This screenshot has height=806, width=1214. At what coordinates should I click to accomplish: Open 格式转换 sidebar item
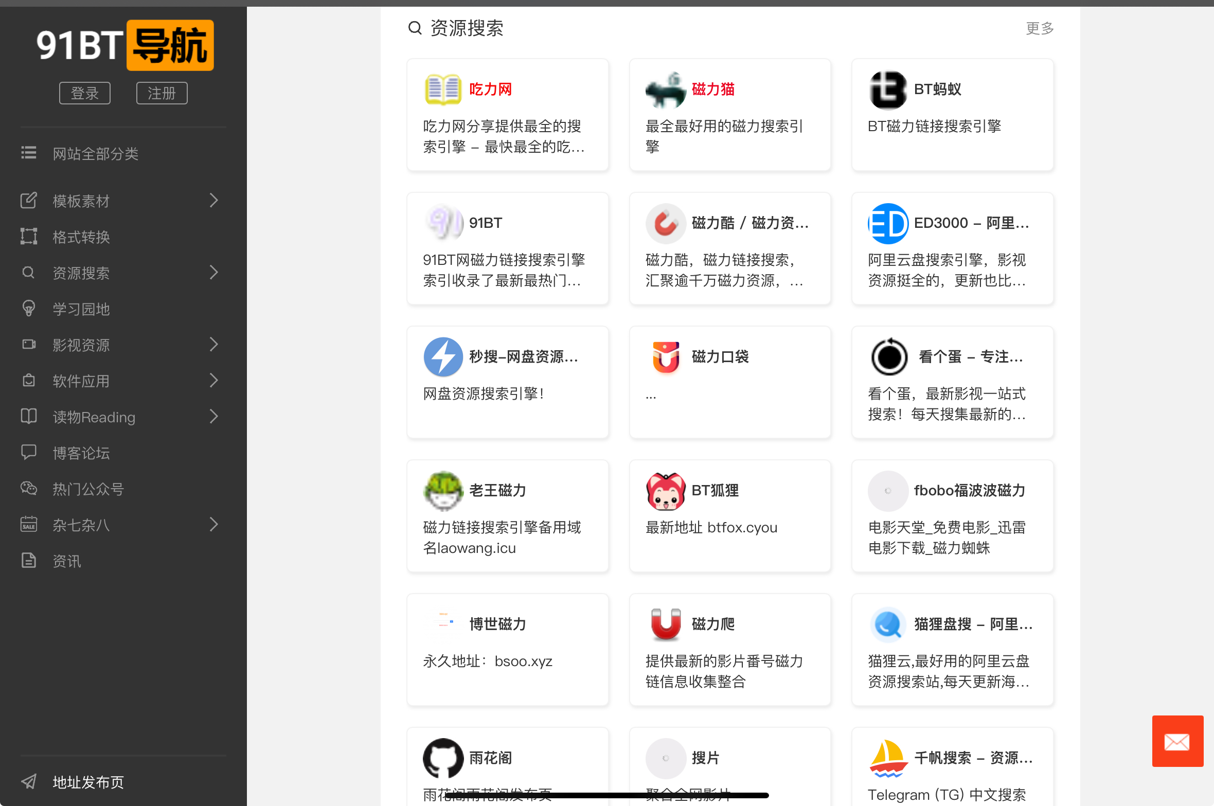[81, 237]
